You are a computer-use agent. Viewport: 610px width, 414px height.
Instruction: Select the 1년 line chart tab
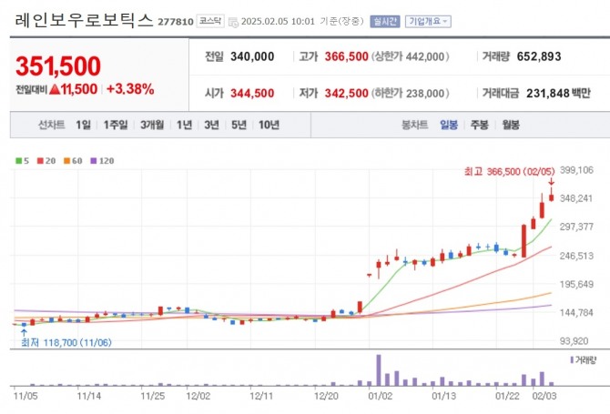click(x=184, y=125)
